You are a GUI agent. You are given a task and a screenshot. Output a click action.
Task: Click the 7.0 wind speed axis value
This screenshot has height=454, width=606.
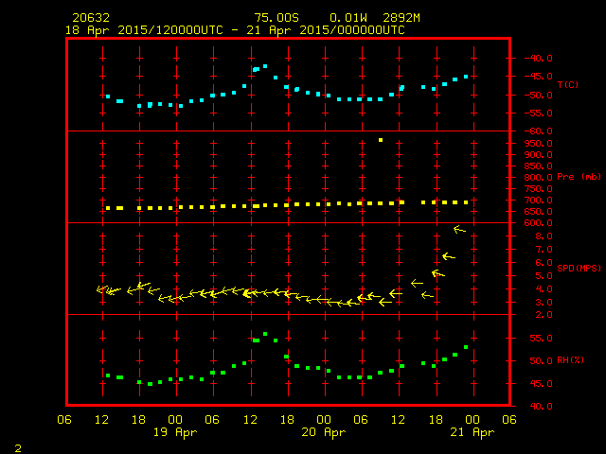click(544, 250)
